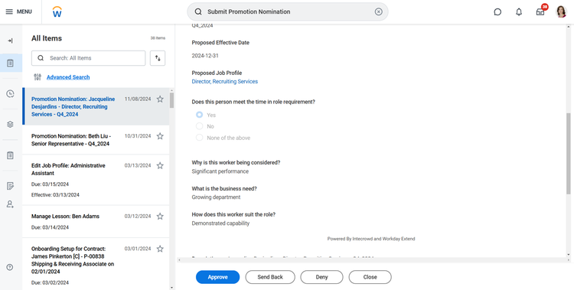The image size is (574, 290).
Task: Click the Approve button
Action: 218,277
